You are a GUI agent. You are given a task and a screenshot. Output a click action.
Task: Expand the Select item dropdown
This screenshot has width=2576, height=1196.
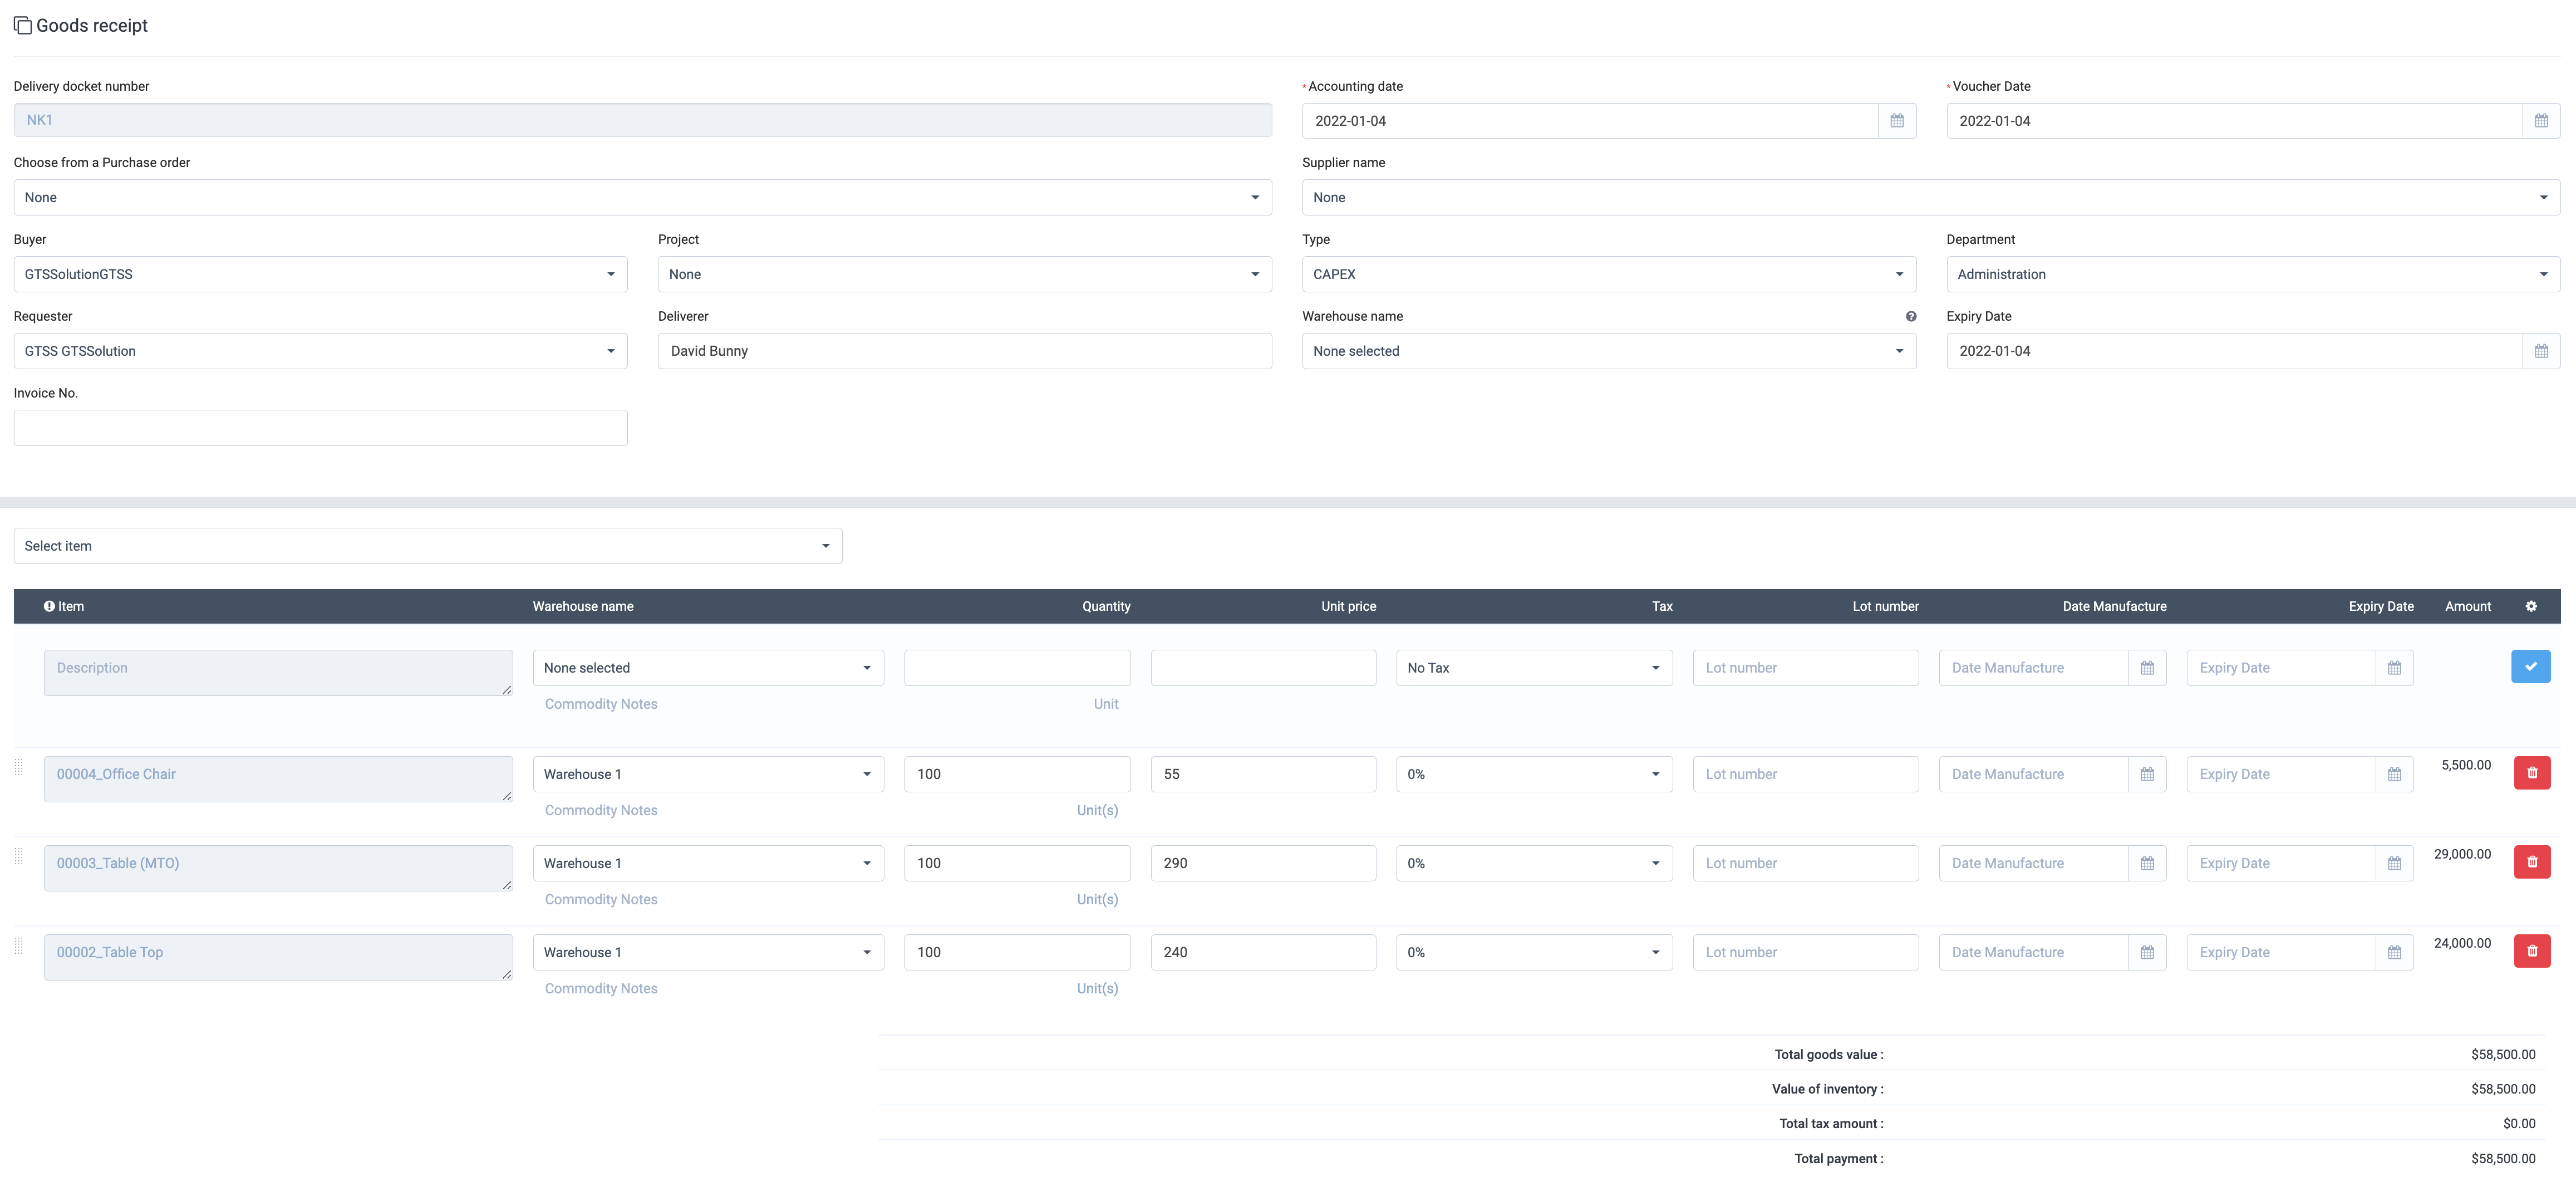pyautogui.click(x=427, y=546)
